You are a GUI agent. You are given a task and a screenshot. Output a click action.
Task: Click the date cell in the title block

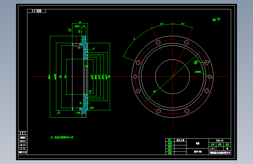[180, 140]
